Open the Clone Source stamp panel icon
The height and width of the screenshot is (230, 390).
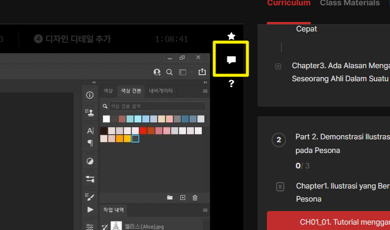point(90,113)
